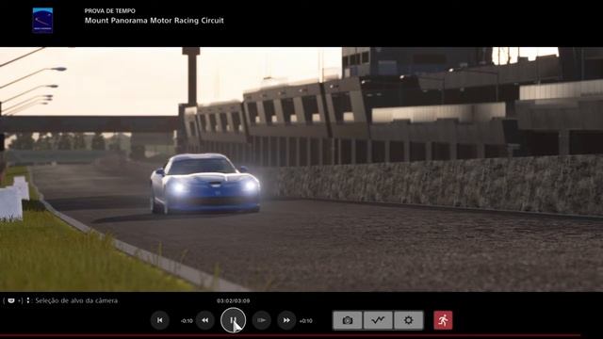603x339 pixels.
Task: Click the red replay progress bar
Action: tap(290, 335)
